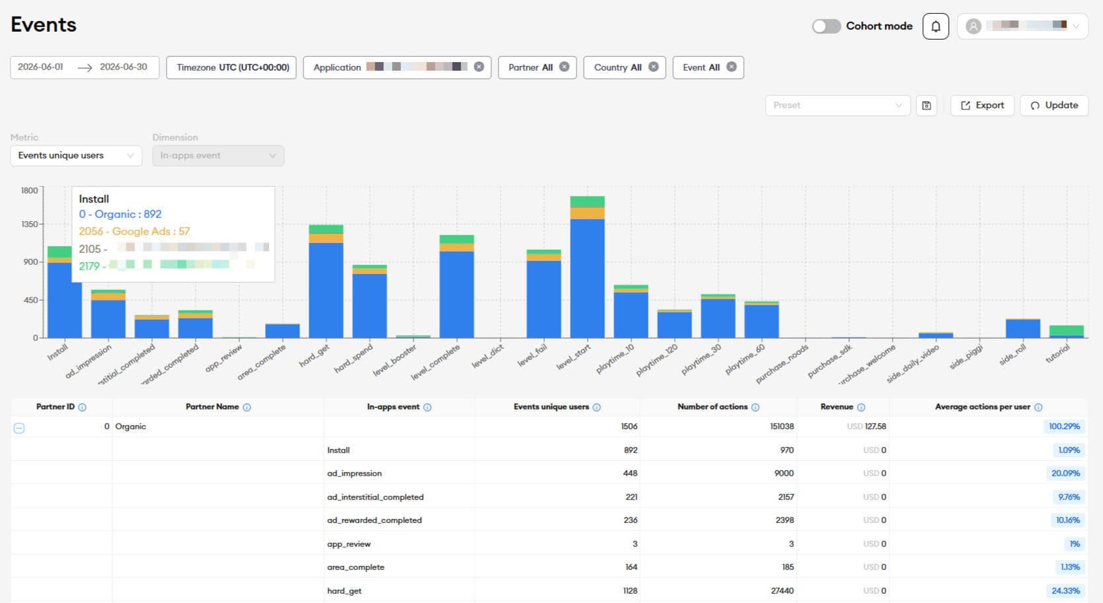Click 20.09% average actions value
Image resolution: width=1103 pixels, height=603 pixels.
[x=1065, y=474]
